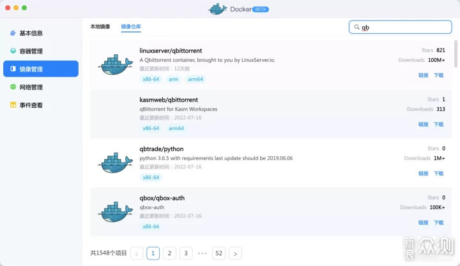Click the 事件查看 calendar icon
This screenshot has width=460, height=266.
tap(13, 105)
